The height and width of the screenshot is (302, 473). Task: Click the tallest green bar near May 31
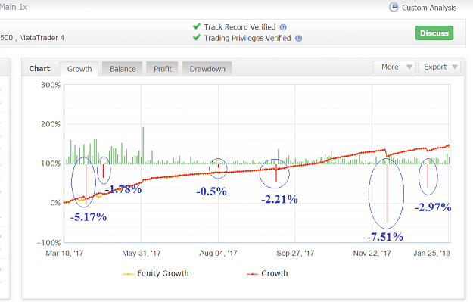[143, 145]
